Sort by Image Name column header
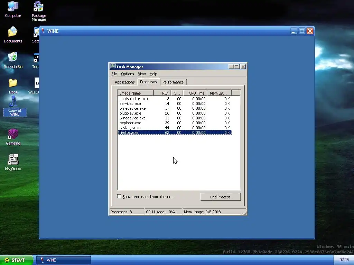The width and height of the screenshot is (354, 265). (x=136, y=93)
